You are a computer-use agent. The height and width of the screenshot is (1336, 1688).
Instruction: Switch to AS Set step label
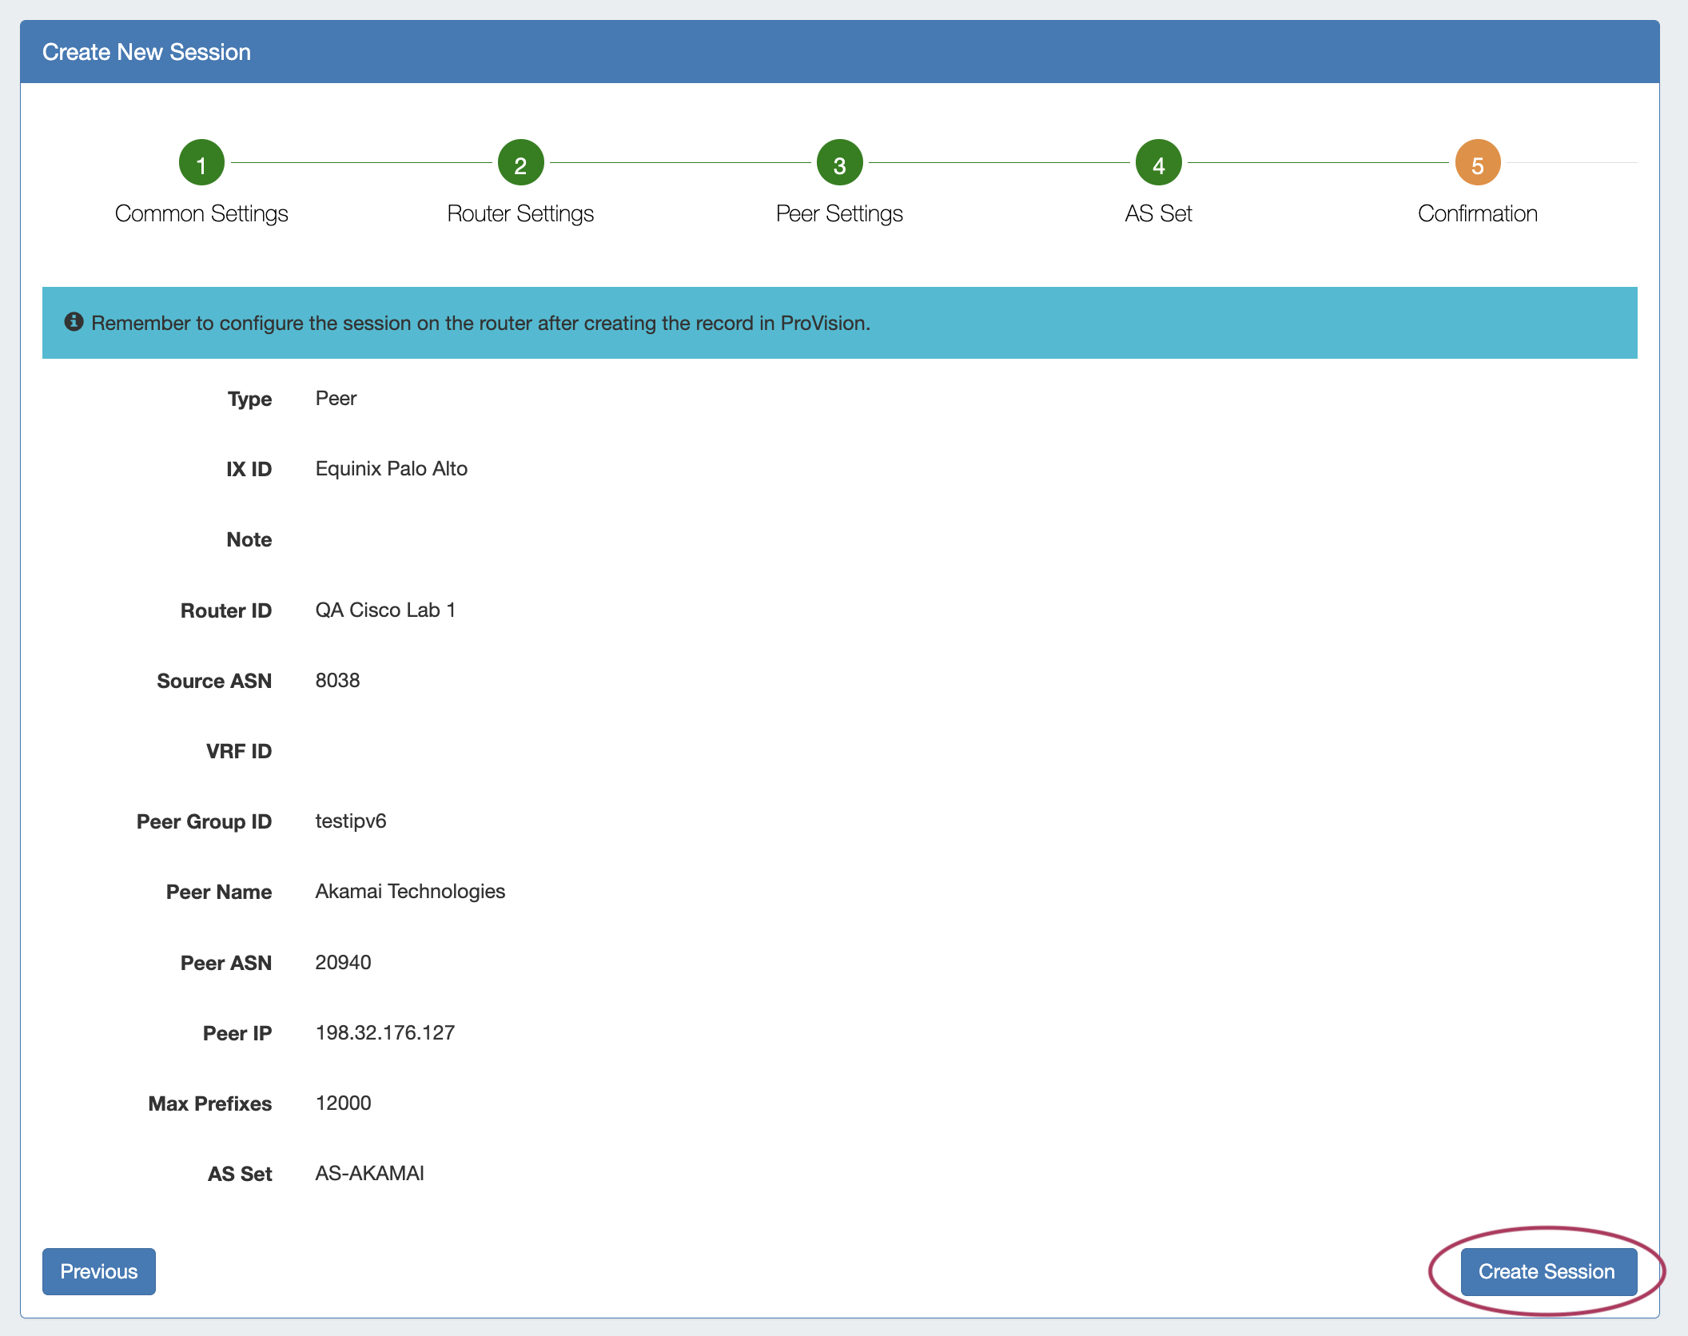coord(1158,213)
